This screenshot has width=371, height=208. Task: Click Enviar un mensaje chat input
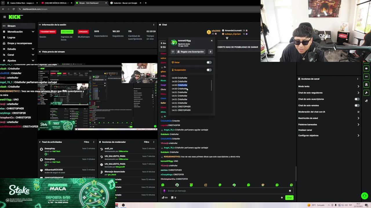(x=227, y=191)
